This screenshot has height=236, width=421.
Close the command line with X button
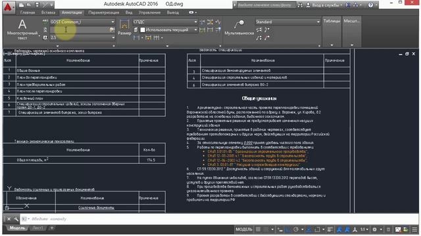pyautogui.click(x=9, y=219)
